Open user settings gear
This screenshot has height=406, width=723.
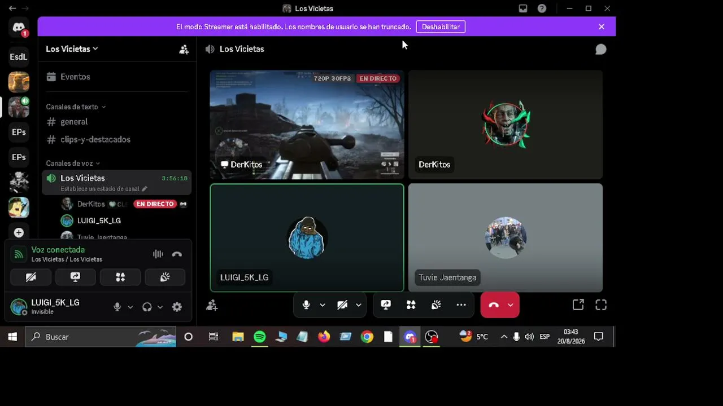pyautogui.click(x=177, y=307)
